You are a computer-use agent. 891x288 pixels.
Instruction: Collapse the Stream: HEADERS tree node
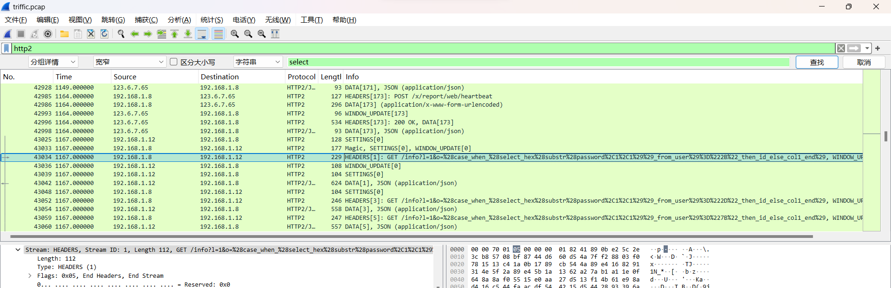[x=18, y=250]
